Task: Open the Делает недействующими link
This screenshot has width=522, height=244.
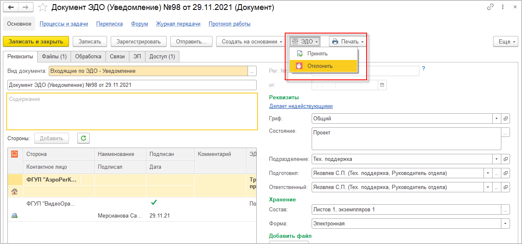Action: pos(301,106)
